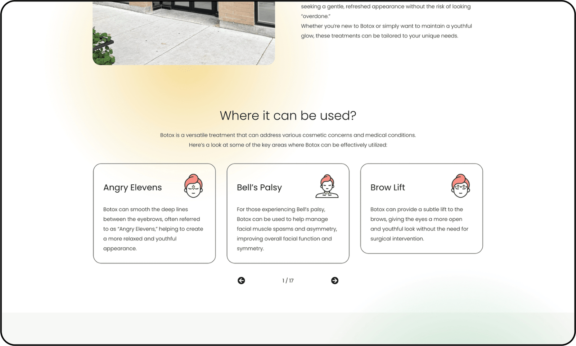
Task: Click the Bell's Palsy description paragraph
Action: click(287, 229)
